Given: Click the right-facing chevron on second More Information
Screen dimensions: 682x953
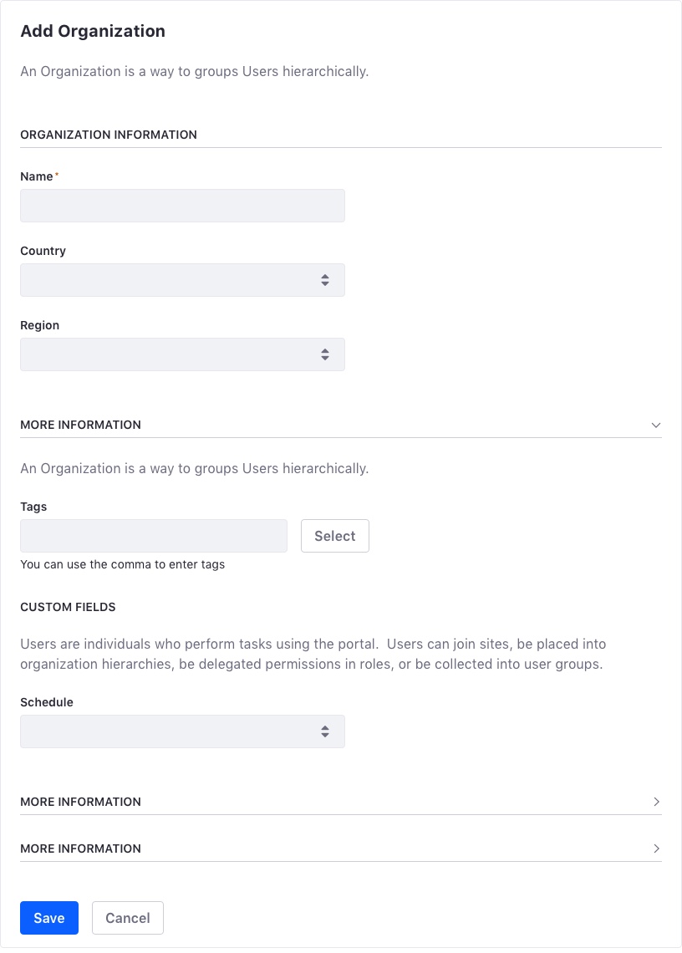Looking at the screenshot, I should point(656,802).
